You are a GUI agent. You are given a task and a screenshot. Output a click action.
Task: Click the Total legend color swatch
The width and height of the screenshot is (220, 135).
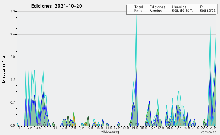click(x=130, y=7)
